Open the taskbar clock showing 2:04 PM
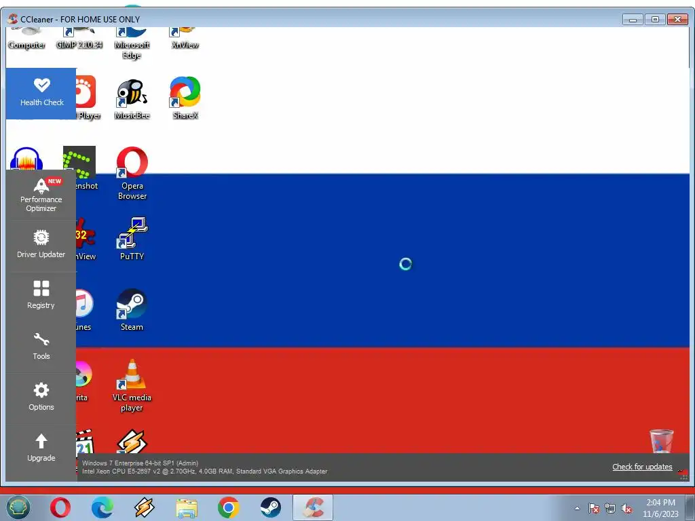This screenshot has width=695, height=521. click(660, 508)
